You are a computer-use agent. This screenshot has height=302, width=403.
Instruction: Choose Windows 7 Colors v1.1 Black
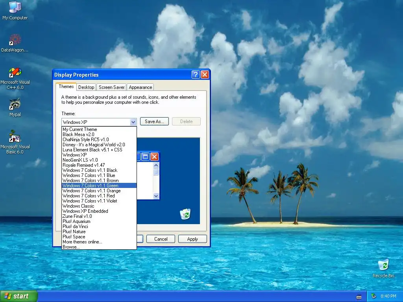(99, 170)
